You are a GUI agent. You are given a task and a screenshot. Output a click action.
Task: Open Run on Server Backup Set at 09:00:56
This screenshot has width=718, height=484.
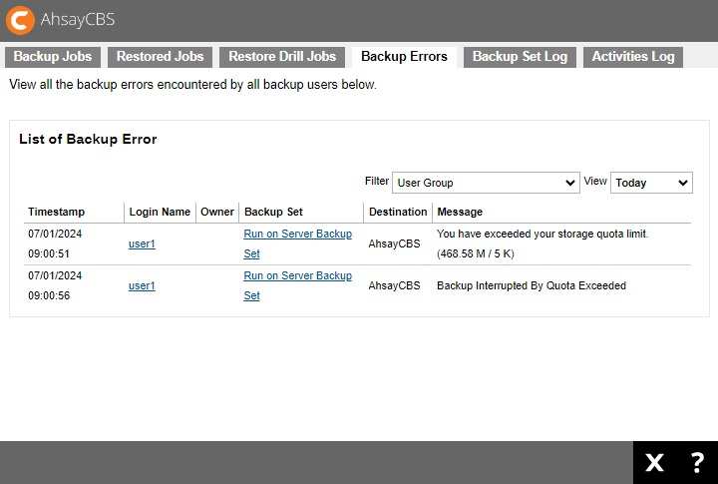pos(297,285)
